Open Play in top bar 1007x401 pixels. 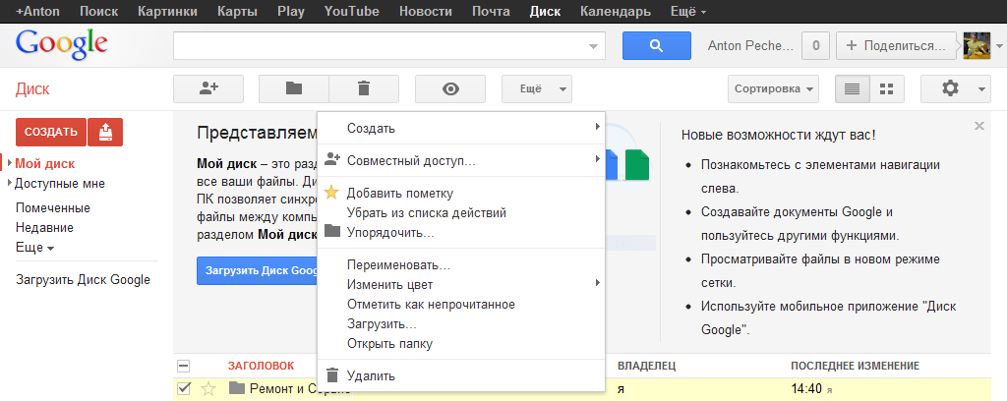[291, 12]
